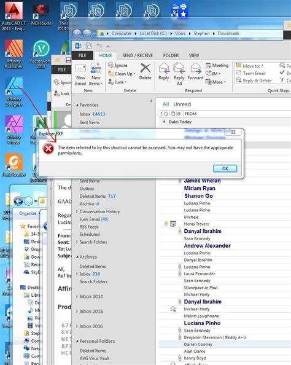Open the New Items dropdown in Outlook

(96, 74)
